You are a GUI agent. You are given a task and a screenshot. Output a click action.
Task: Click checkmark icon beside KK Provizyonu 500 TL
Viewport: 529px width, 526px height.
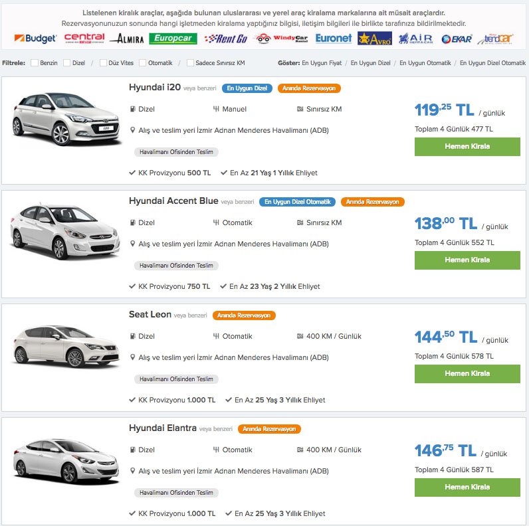tap(132, 173)
